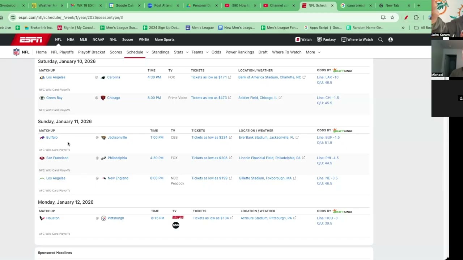
Task: Click the San Francisco 49ers logo
Action: coord(42,158)
